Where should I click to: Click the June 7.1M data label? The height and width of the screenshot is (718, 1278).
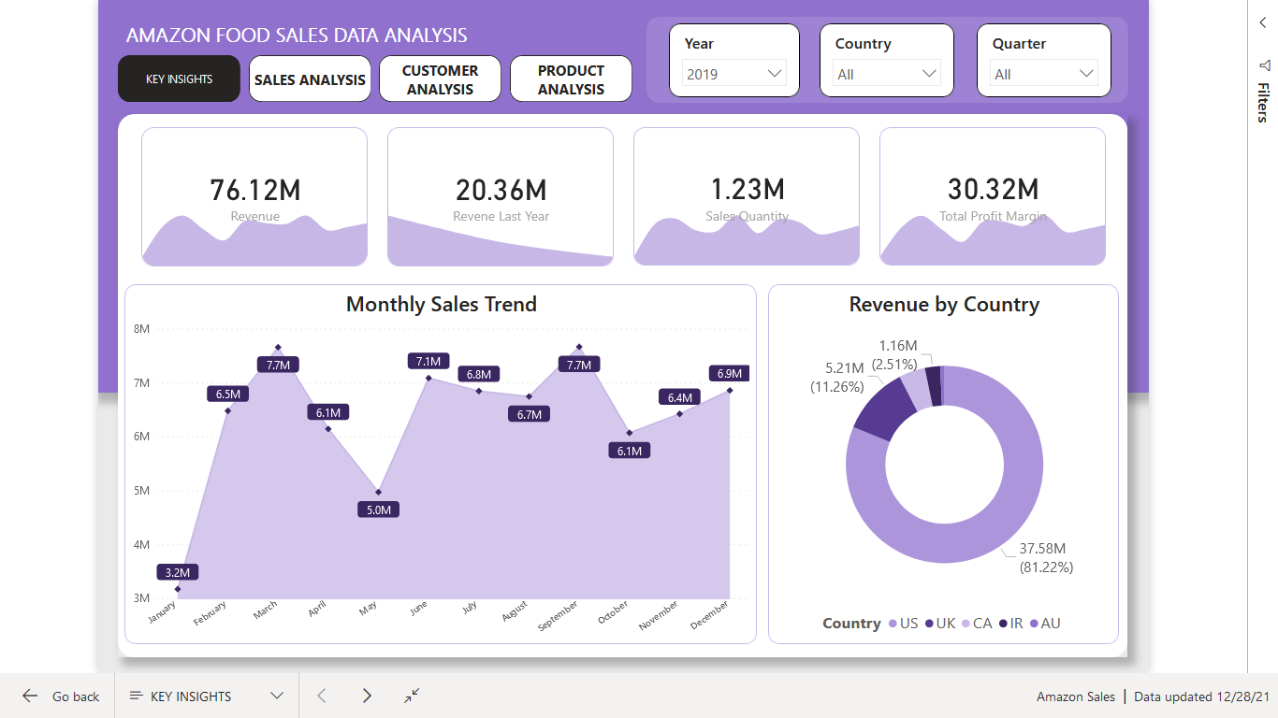click(428, 361)
